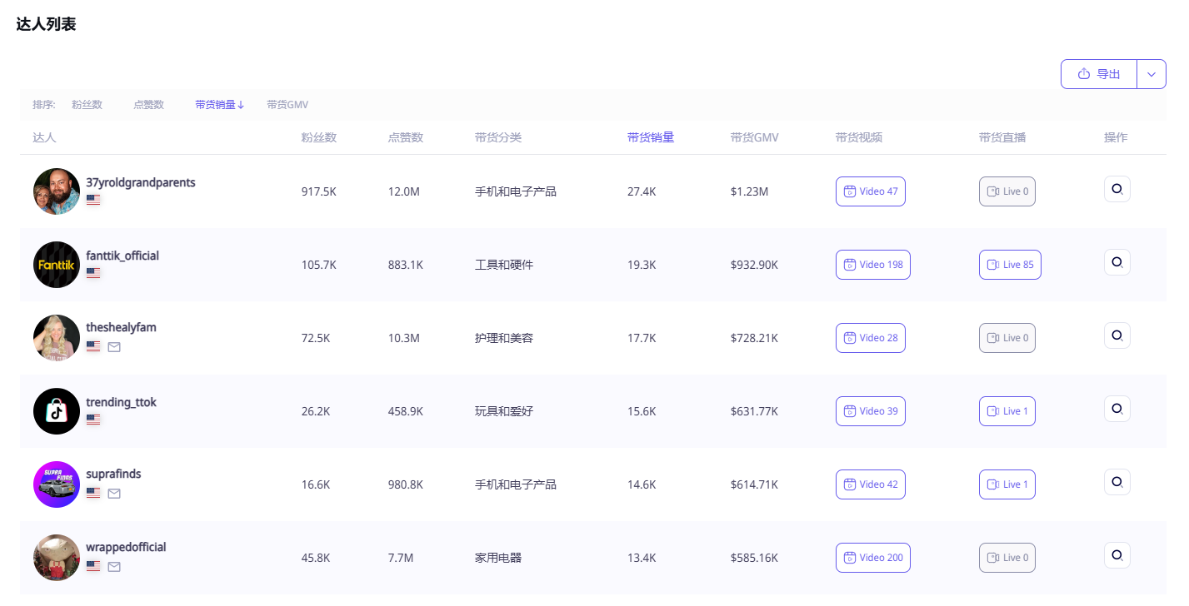Click the magnifier icon in wrappedofficial row
This screenshot has height=606, width=1189.
point(1117,555)
